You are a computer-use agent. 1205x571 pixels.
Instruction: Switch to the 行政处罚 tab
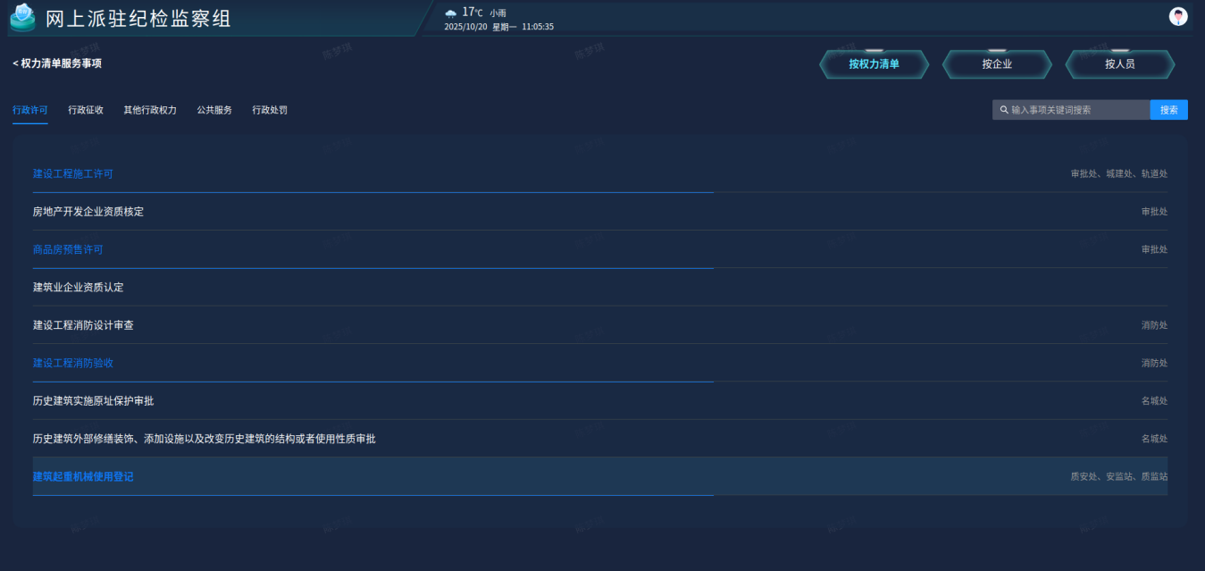click(x=270, y=110)
